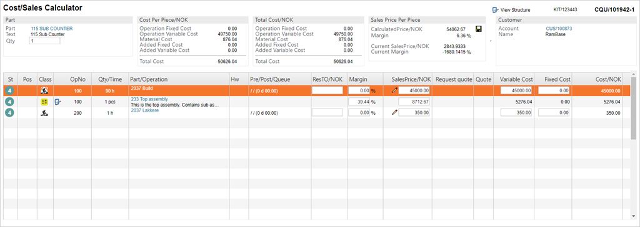
Task: Open the 2037 Lakkere operation link
Action: coord(145,110)
